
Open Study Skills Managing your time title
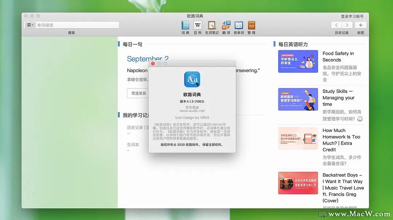pyautogui.click(x=338, y=97)
